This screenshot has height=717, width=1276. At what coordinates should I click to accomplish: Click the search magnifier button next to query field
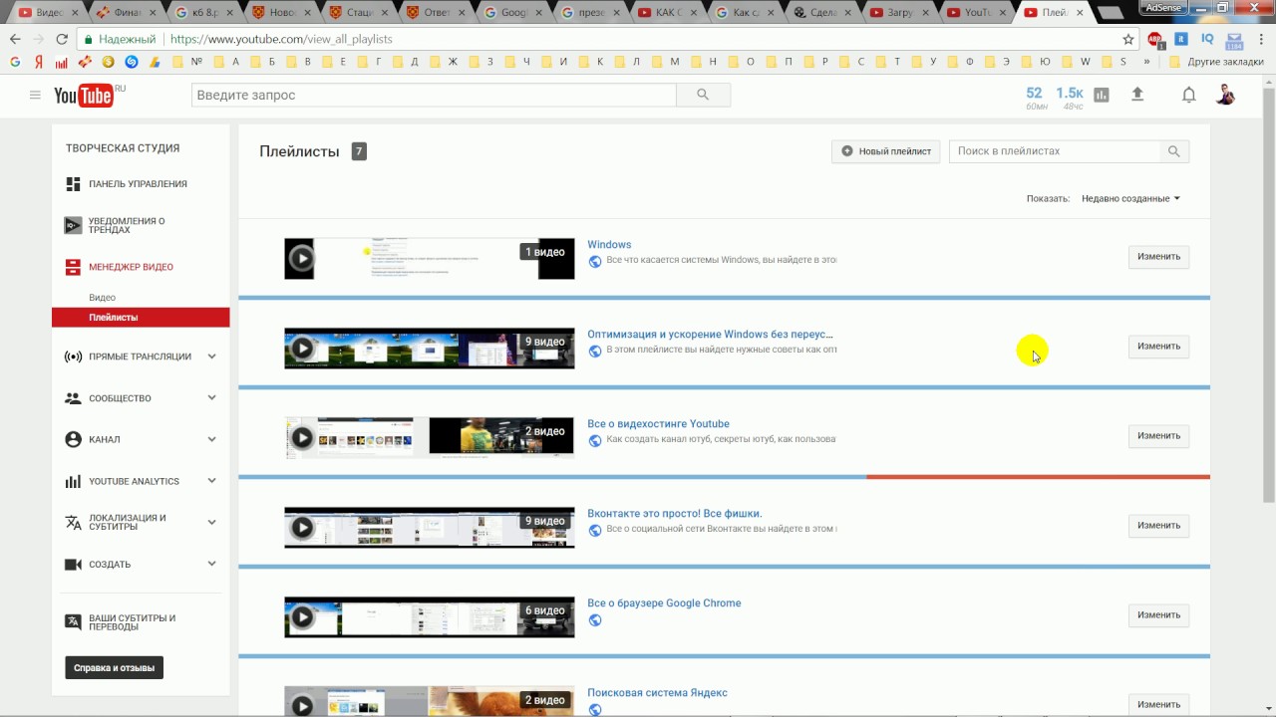point(703,95)
